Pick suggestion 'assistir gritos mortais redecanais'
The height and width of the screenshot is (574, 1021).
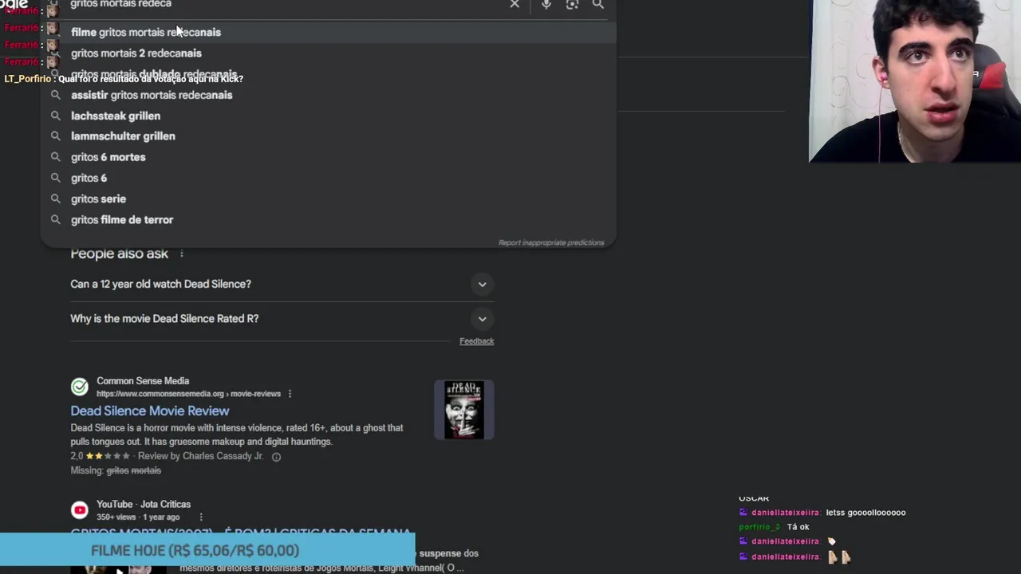pyautogui.click(x=329, y=95)
